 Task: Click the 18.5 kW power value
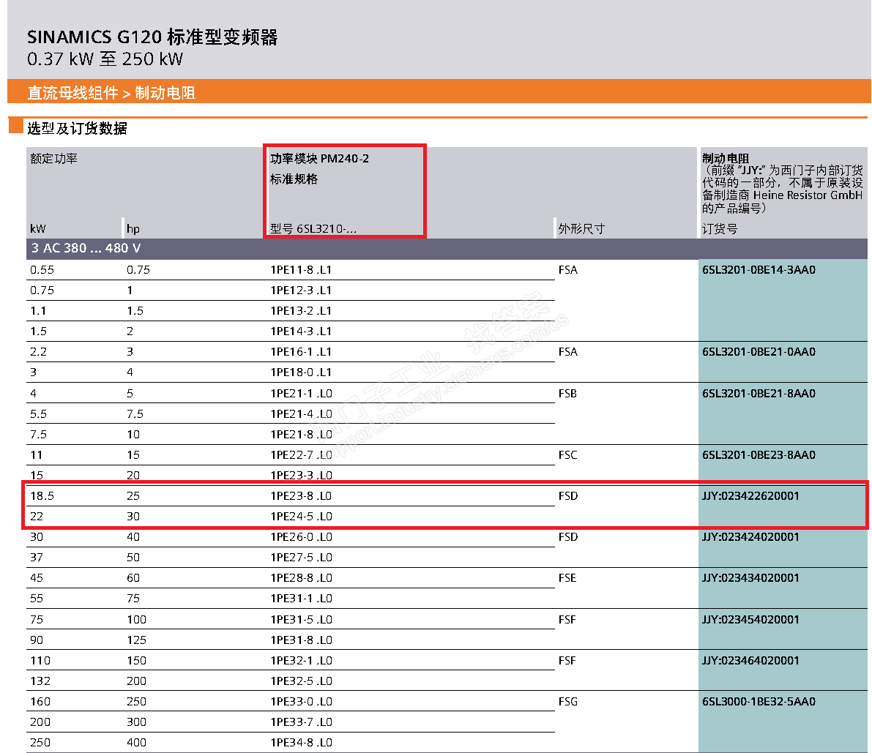click(x=42, y=495)
